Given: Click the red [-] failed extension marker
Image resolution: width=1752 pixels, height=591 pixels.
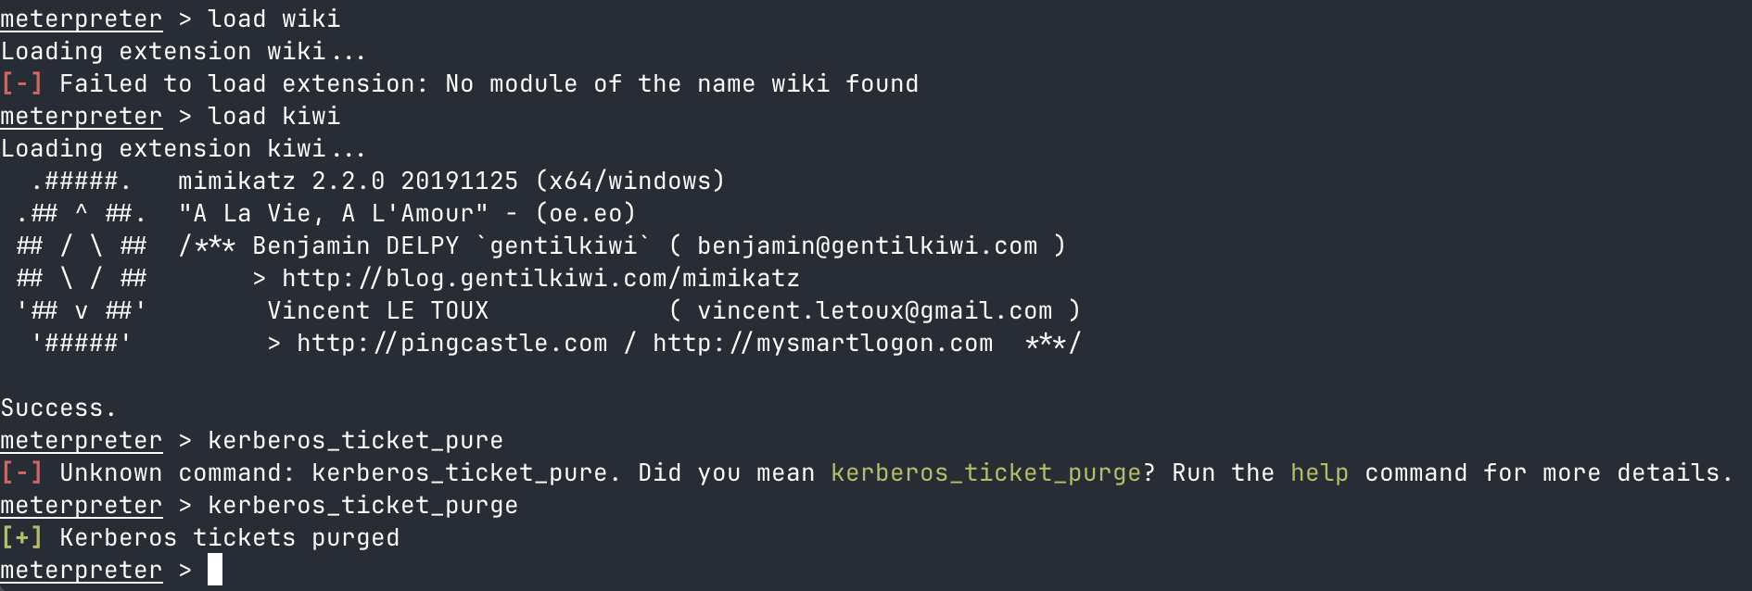Looking at the screenshot, I should tap(22, 83).
